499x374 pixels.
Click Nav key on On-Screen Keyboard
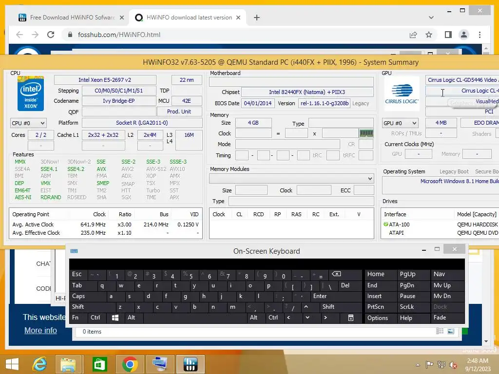coord(448,274)
